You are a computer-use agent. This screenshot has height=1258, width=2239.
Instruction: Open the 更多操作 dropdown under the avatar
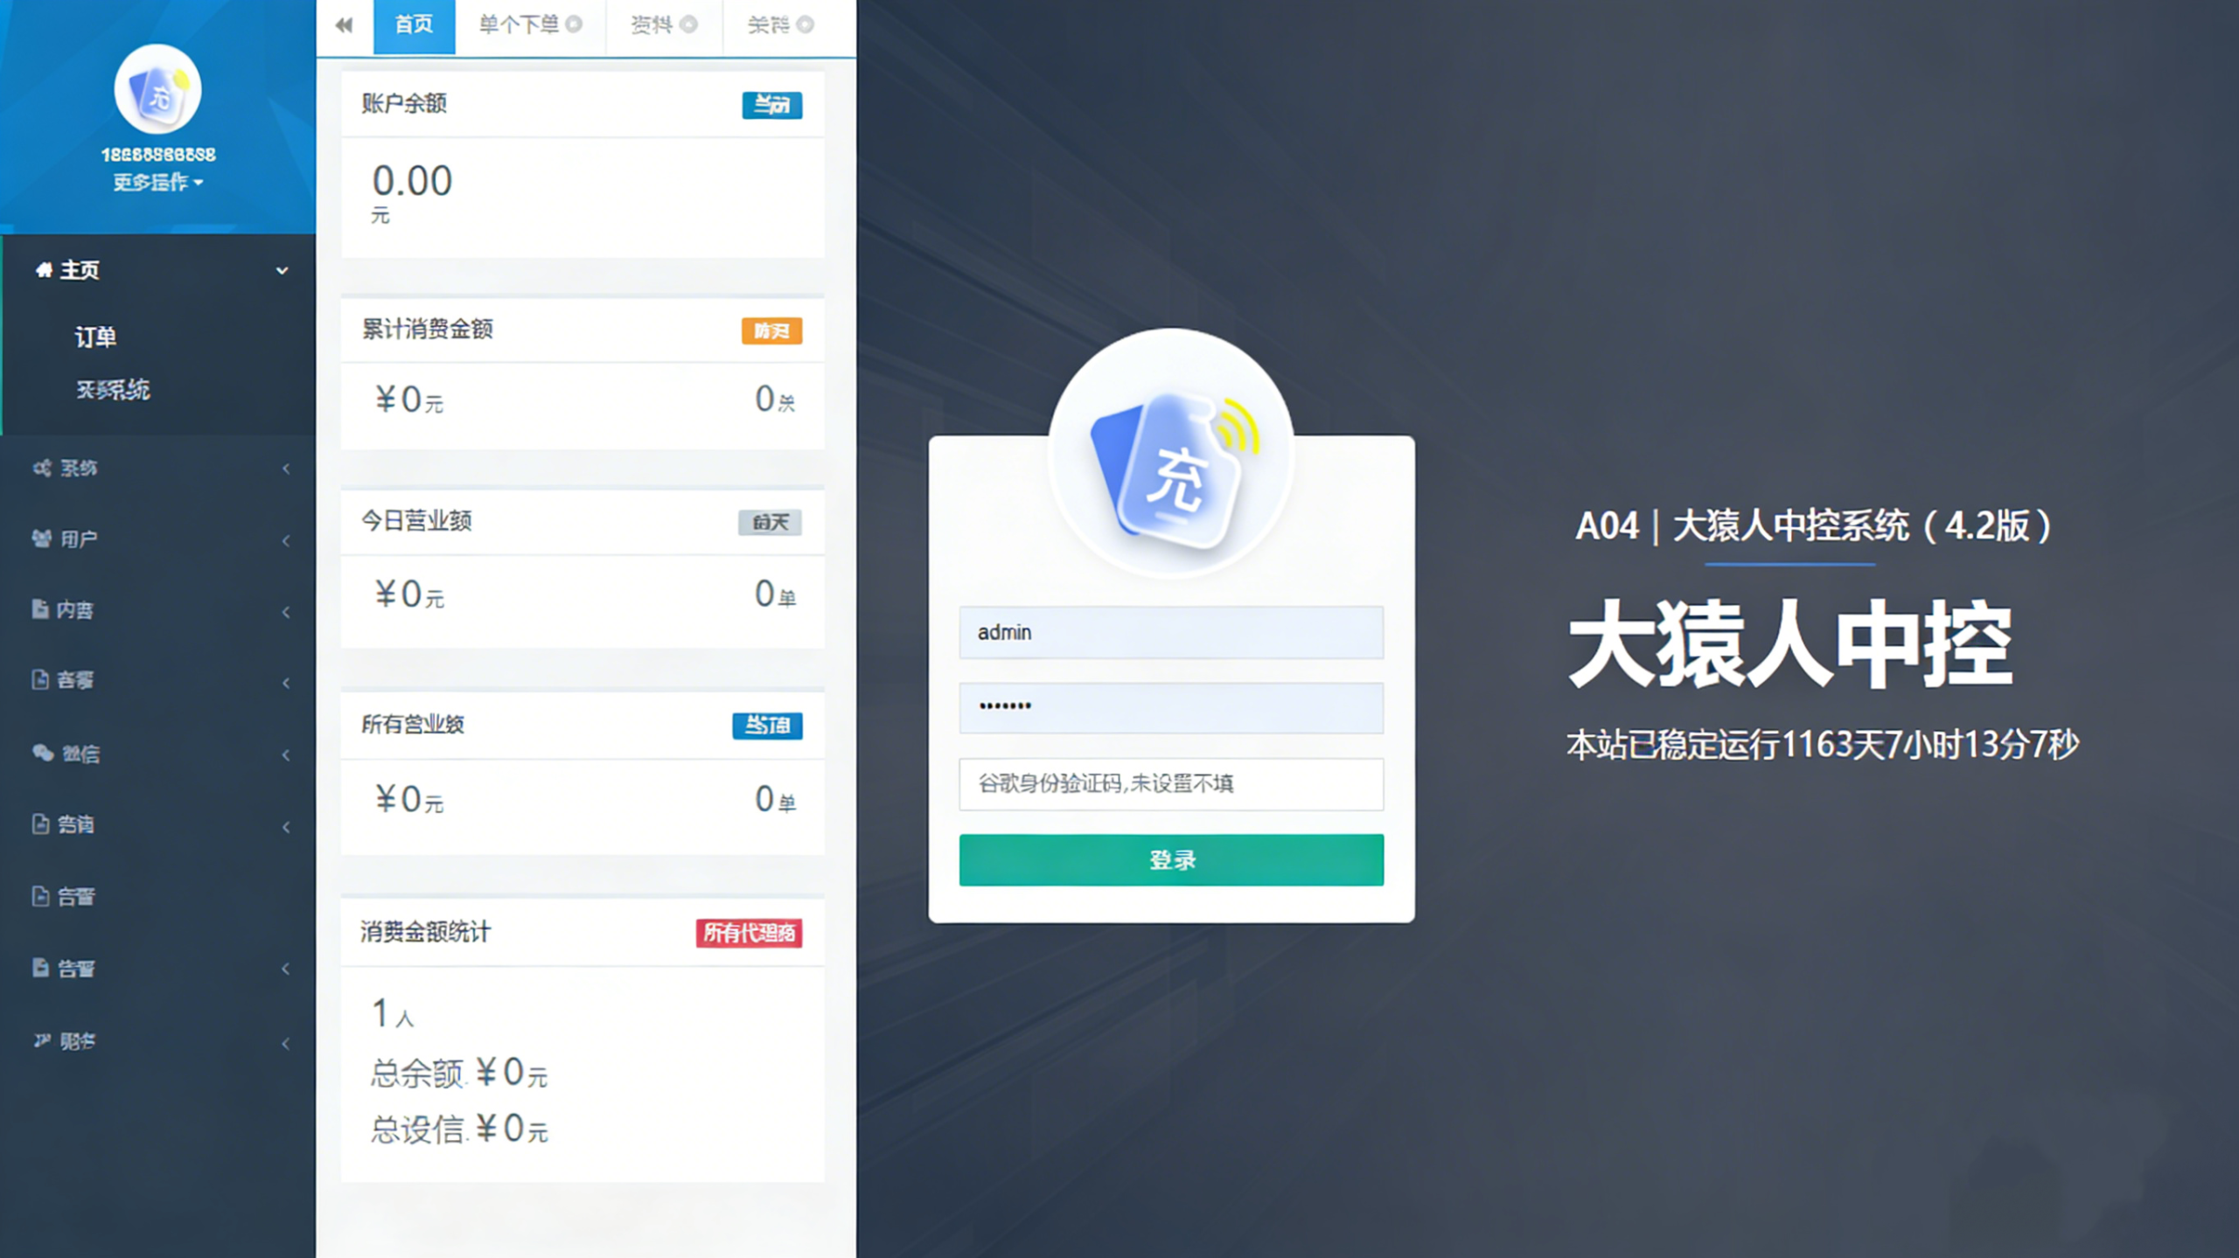pos(156,183)
